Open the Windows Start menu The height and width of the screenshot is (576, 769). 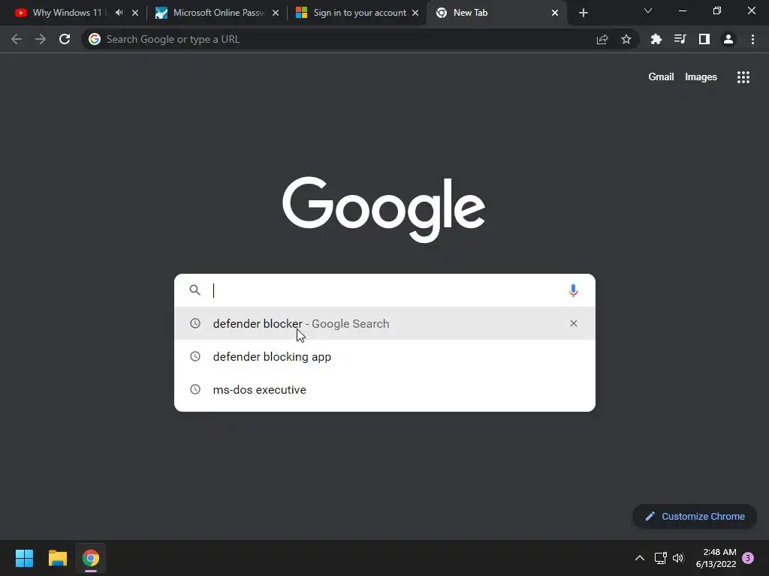click(x=24, y=558)
